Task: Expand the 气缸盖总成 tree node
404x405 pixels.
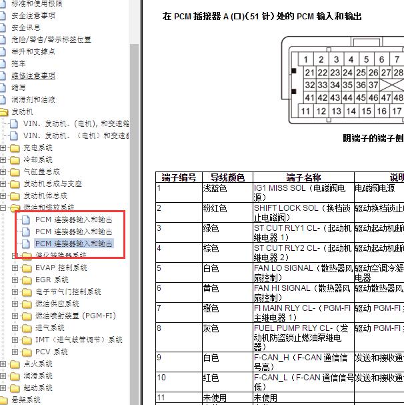Action: coord(3,171)
